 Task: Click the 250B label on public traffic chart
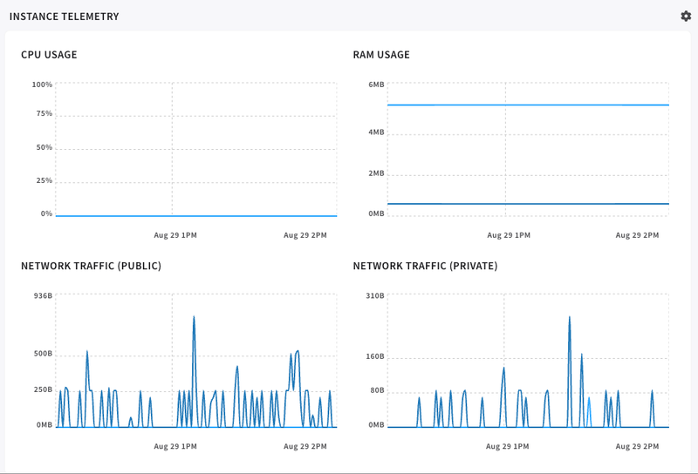point(43,389)
